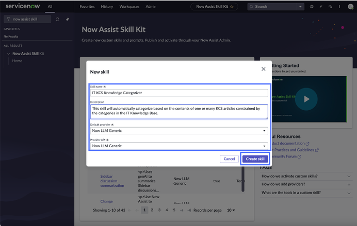Open the All menu tab
The height and width of the screenshot is (226, 357).
[50, 7]
